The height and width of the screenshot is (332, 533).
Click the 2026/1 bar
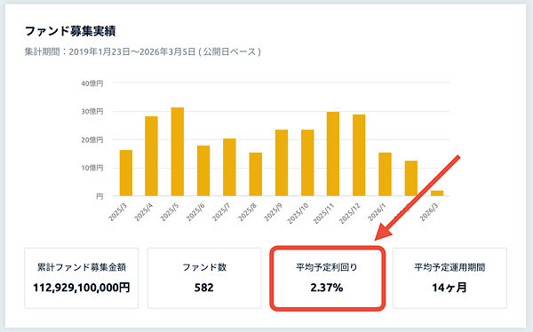coord(385,174)
